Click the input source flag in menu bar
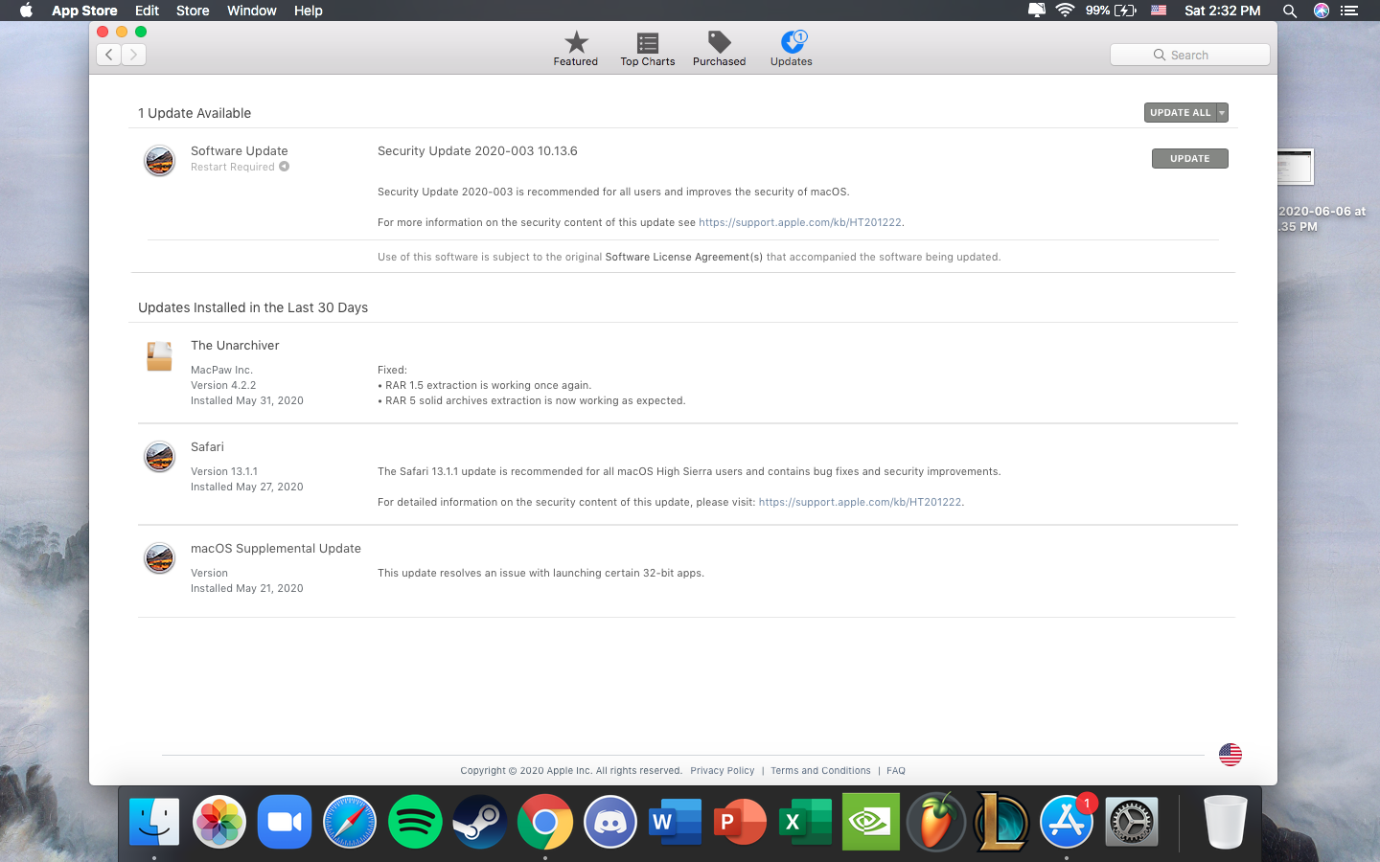 1159,11
